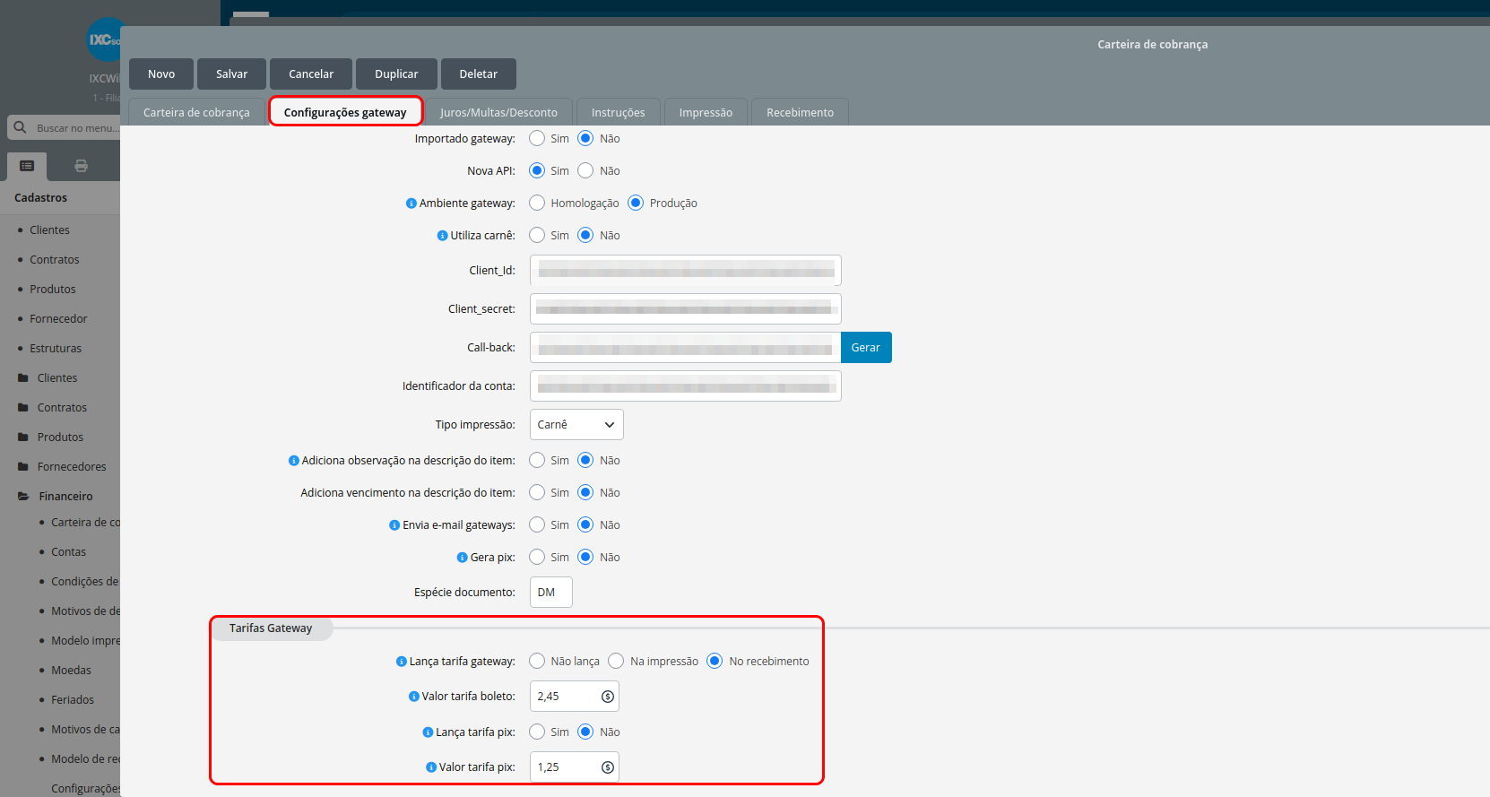Image resolution: width=1490 pixels, height=797 pixels.
Task: Set Envia e-mail gateways to Sim
Action: (x=537, y=524)
